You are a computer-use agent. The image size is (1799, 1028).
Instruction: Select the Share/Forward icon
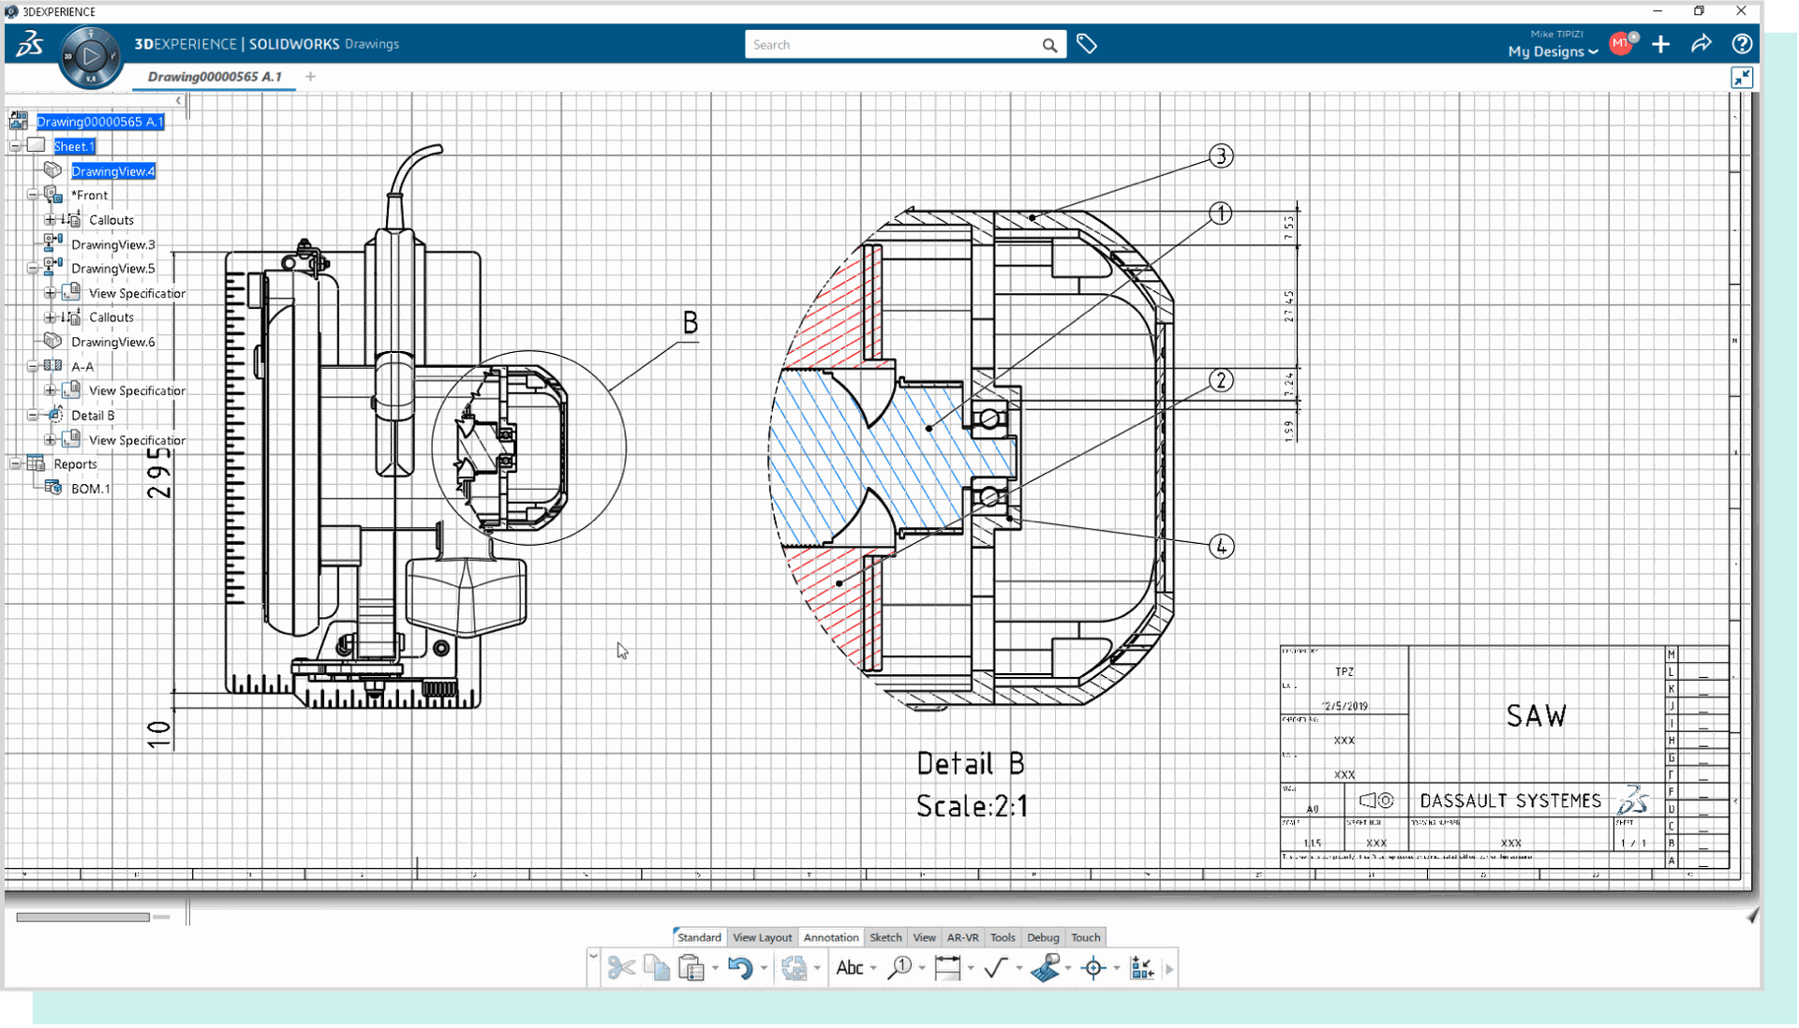(x=1702, y=44)
